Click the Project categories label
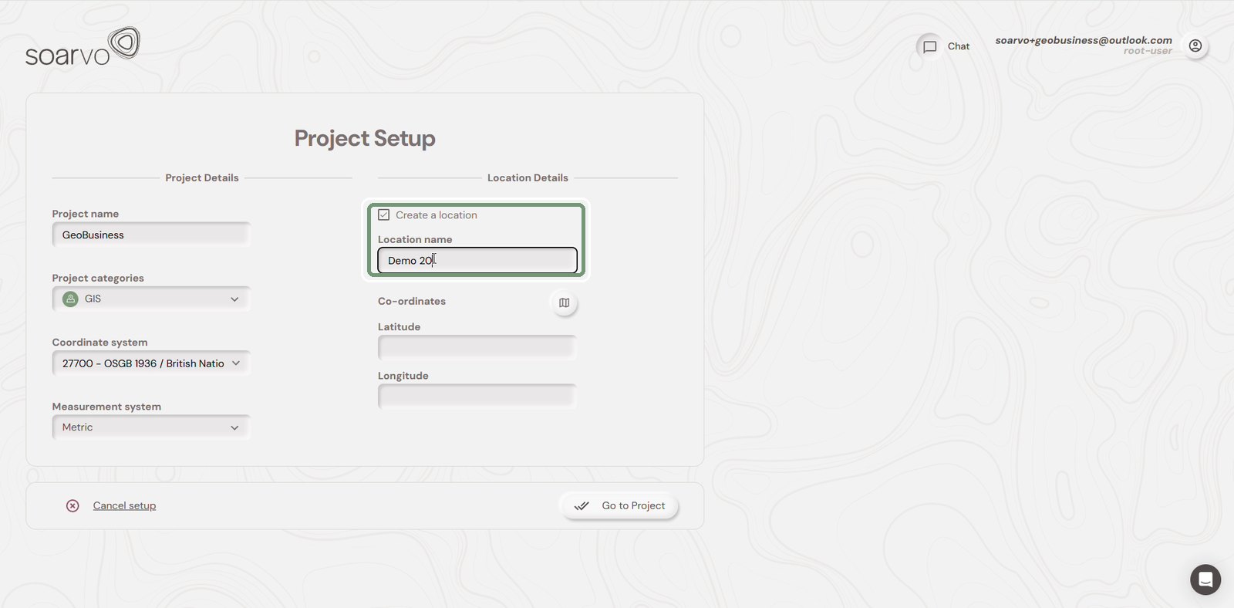This screenshot has height=608, width=1234. coord(98,279)
